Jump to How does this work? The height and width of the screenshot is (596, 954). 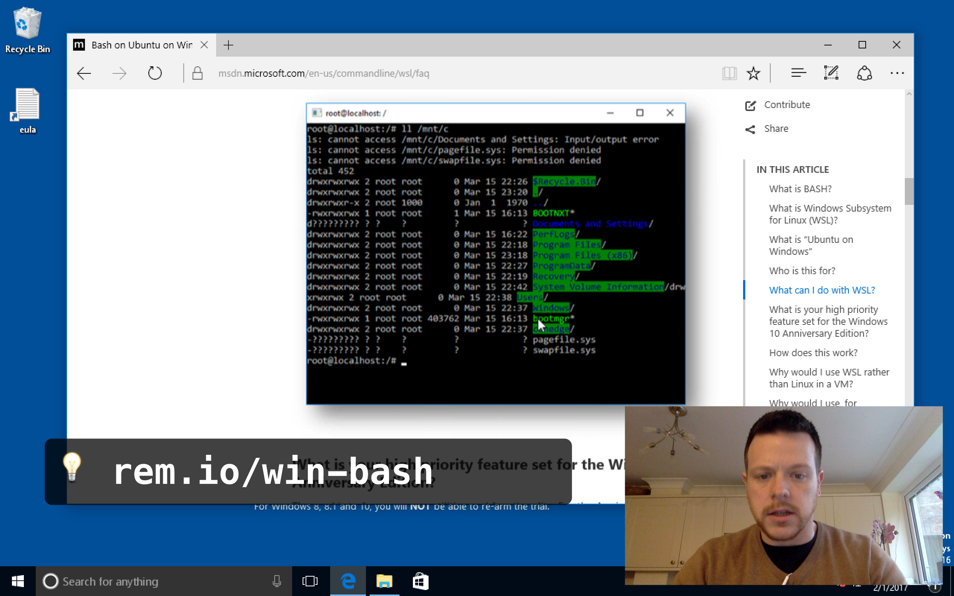coord(813,353)
